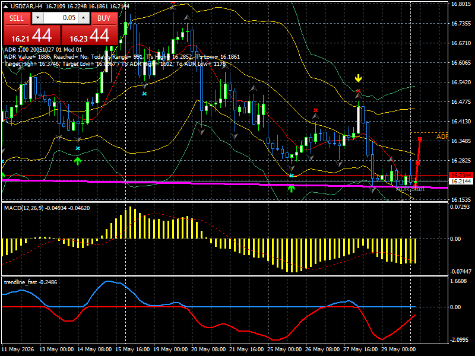The image size is (475, 356).
Task: Select the cyan X marker near 15 May 16:00
Action: coord(144,94)
